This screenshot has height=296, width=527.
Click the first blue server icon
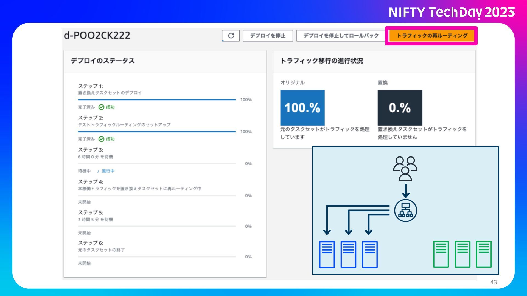click(x=327, y=254)
